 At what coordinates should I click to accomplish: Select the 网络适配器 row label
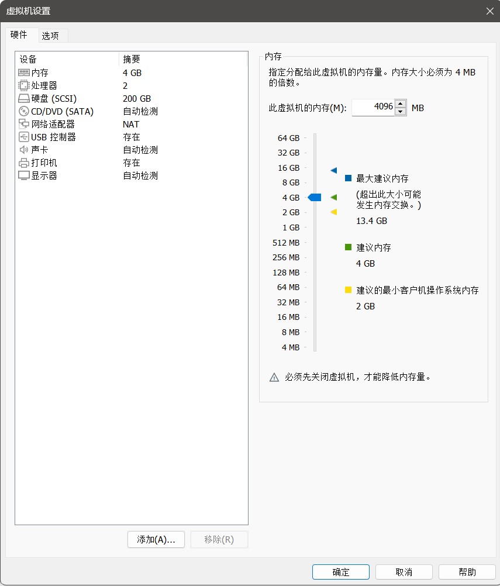coord(53,124)
